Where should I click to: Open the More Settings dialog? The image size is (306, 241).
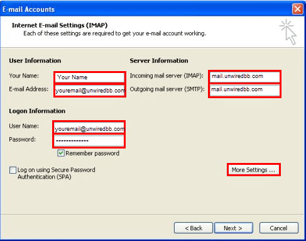point(254,170)
